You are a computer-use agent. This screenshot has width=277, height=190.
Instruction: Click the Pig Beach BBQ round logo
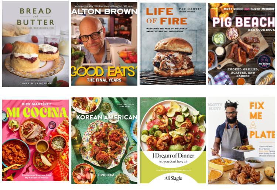[264, 62]
